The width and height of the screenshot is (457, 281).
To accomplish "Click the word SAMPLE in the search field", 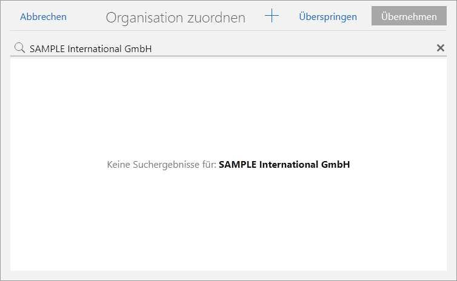I will click(45, 49).
